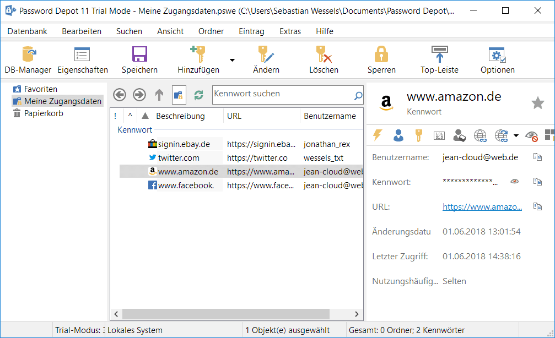Open the https://www.amazo... link

pyautogui.click(x=482, y=207)
